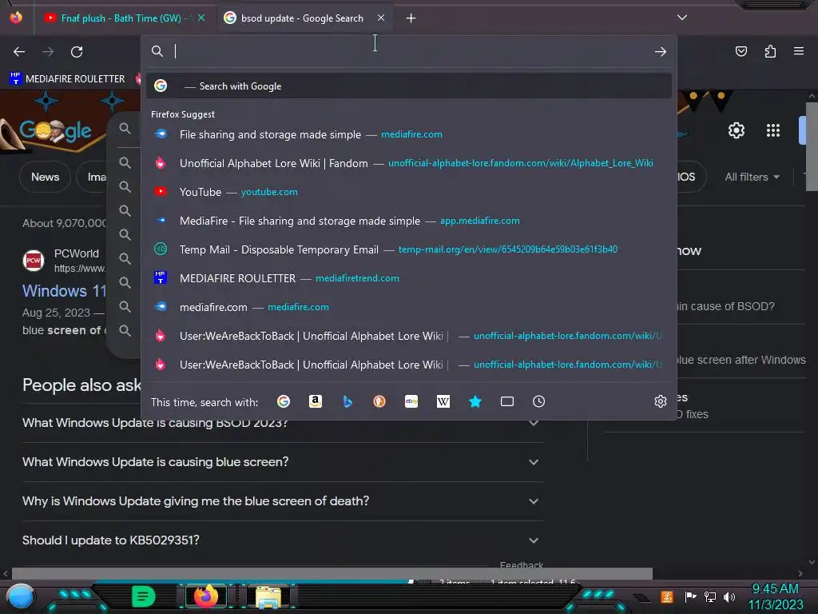Open search settings gear in urlbar panel

pos(661,401)
